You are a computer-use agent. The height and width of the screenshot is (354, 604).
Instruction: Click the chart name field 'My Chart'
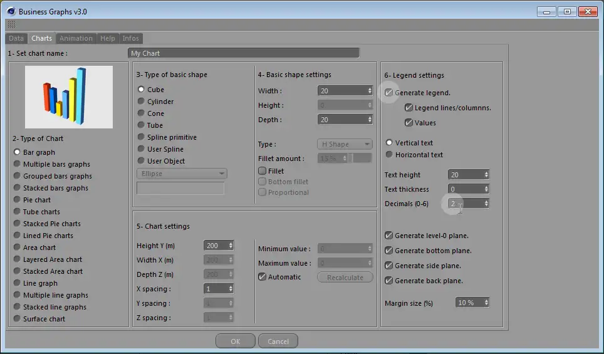coord(244,53)
